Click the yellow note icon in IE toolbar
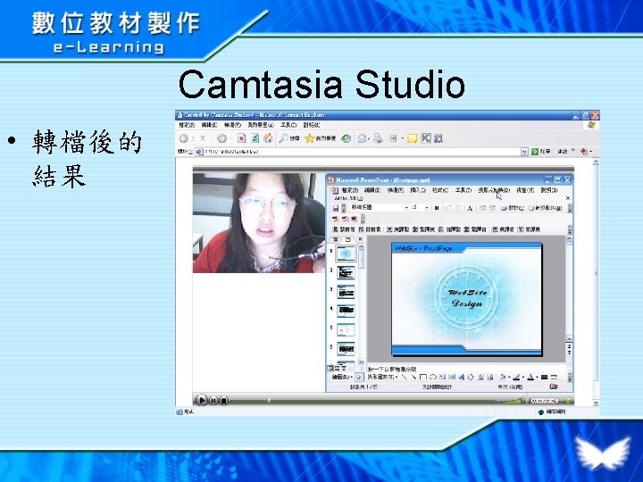The width and height of the screenshot is (643, 482). coord(412,138)
